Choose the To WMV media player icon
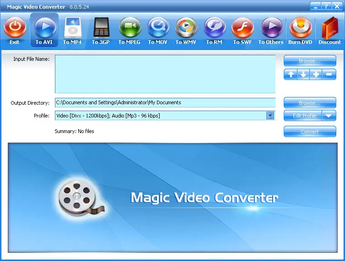345x261 pixels. point(186,27)
